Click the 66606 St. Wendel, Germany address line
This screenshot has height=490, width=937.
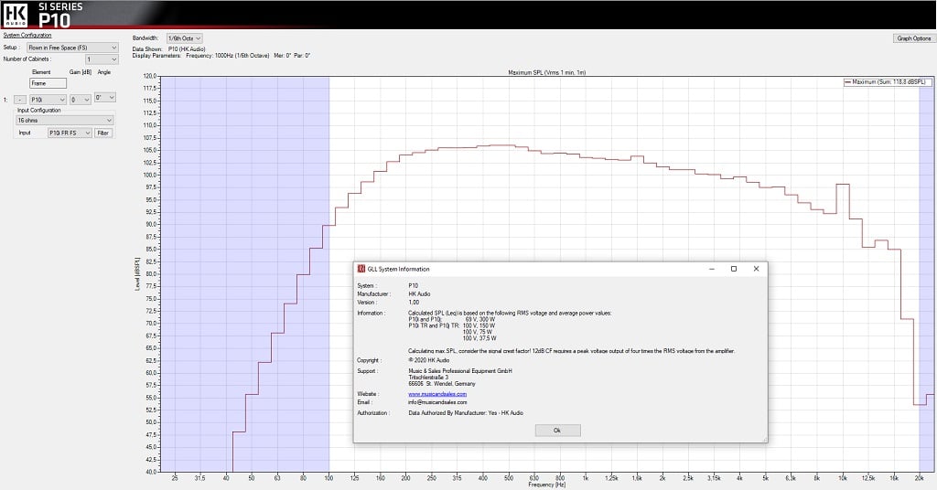click(442, 384)
